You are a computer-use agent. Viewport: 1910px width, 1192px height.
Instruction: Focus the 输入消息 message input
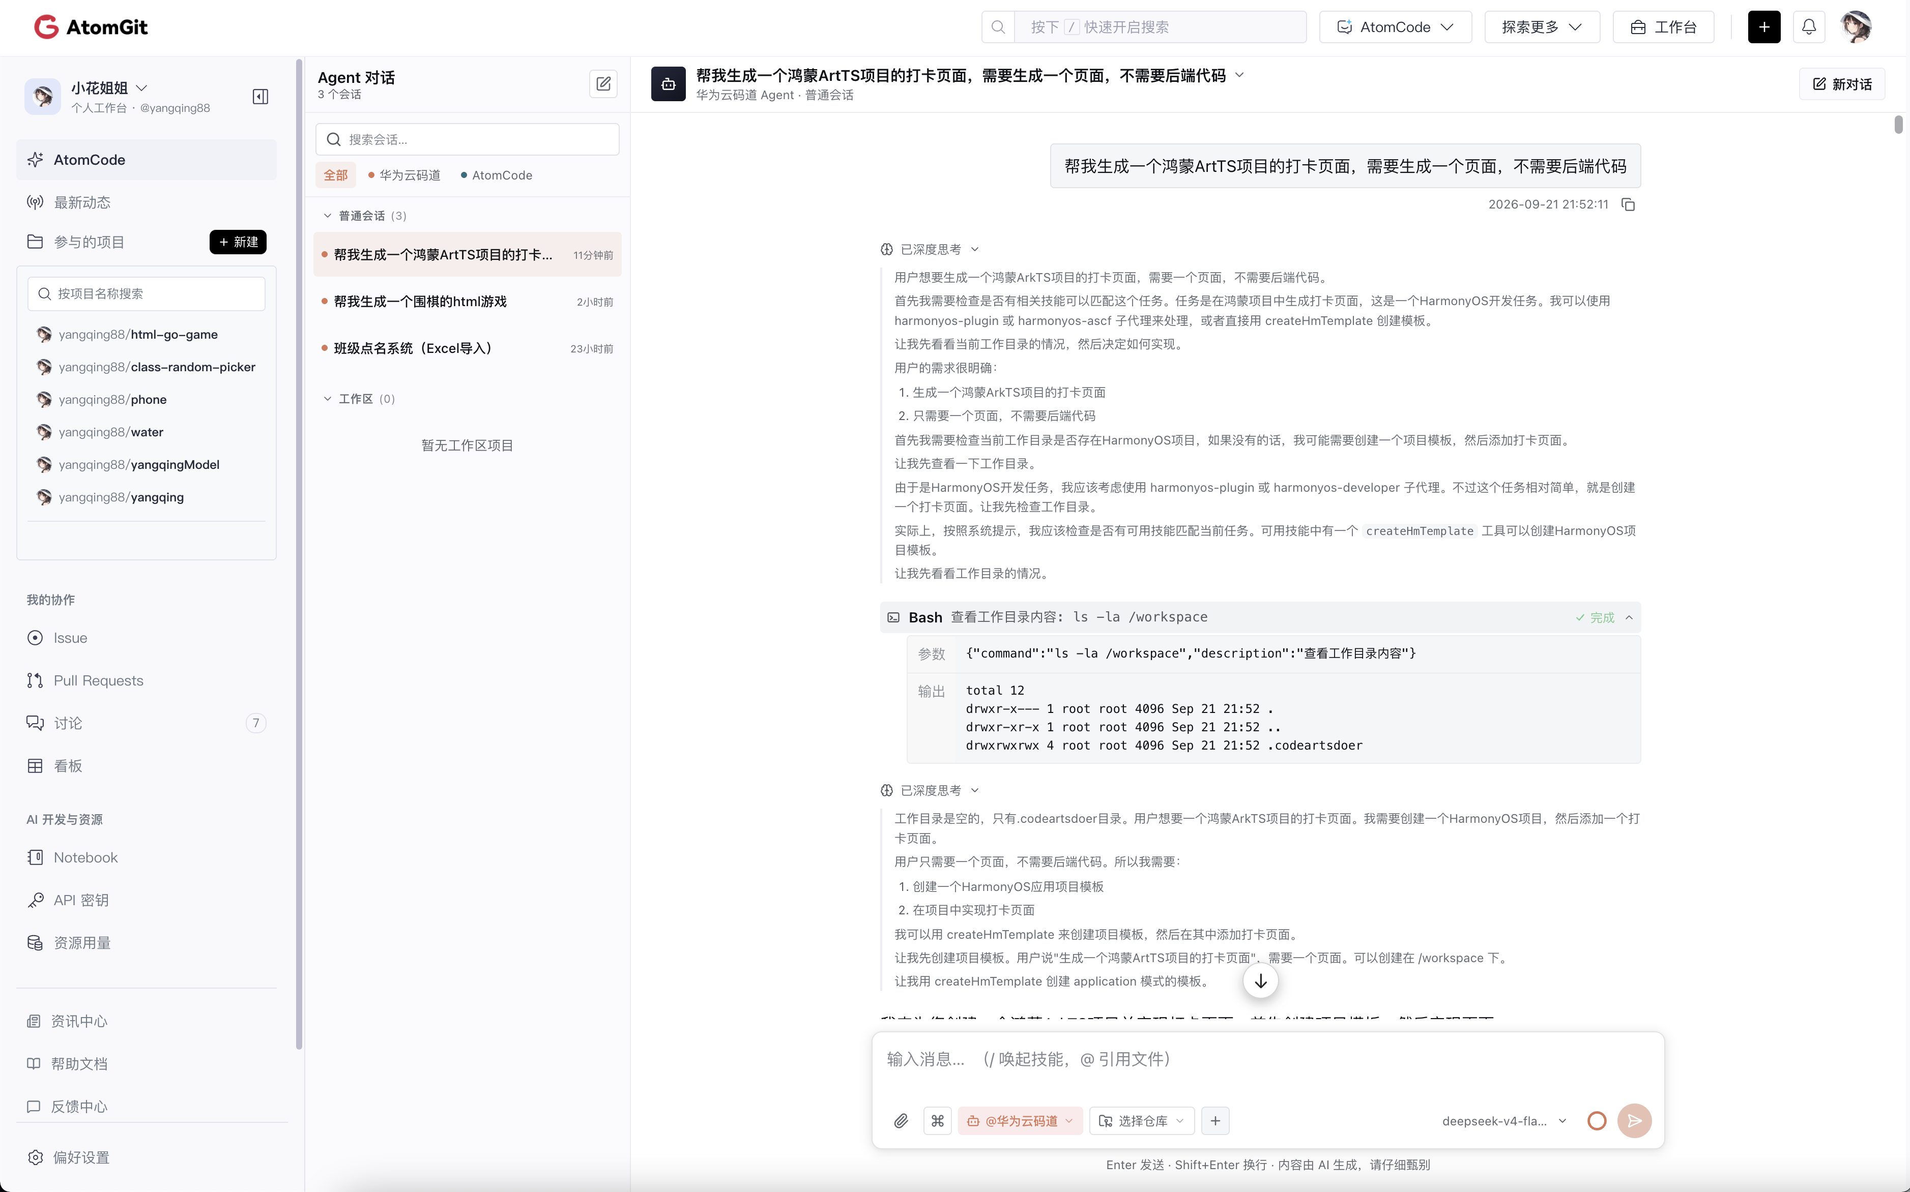click(x=1267, y=1059)
